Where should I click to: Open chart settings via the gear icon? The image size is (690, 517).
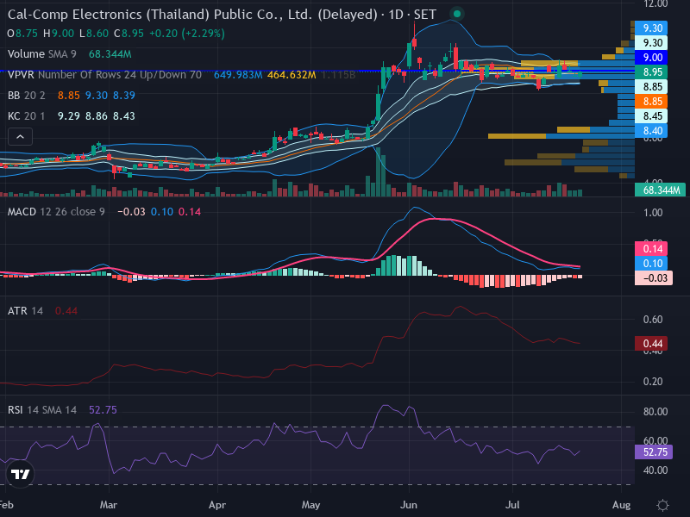pos(662,505)
